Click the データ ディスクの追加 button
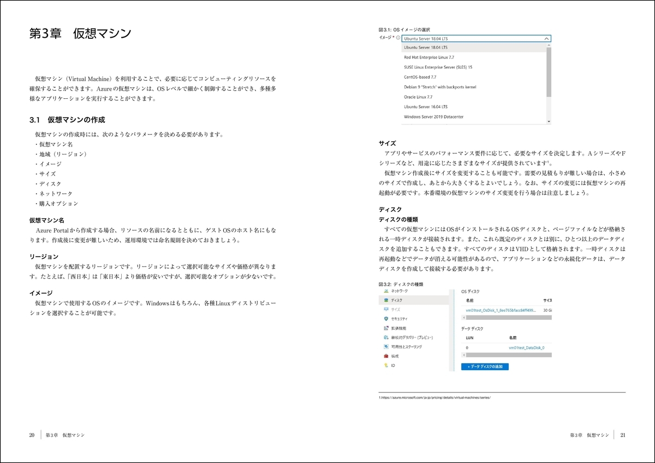 485,366
